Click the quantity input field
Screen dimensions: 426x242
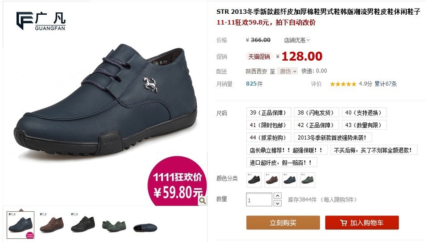(259, 199)
